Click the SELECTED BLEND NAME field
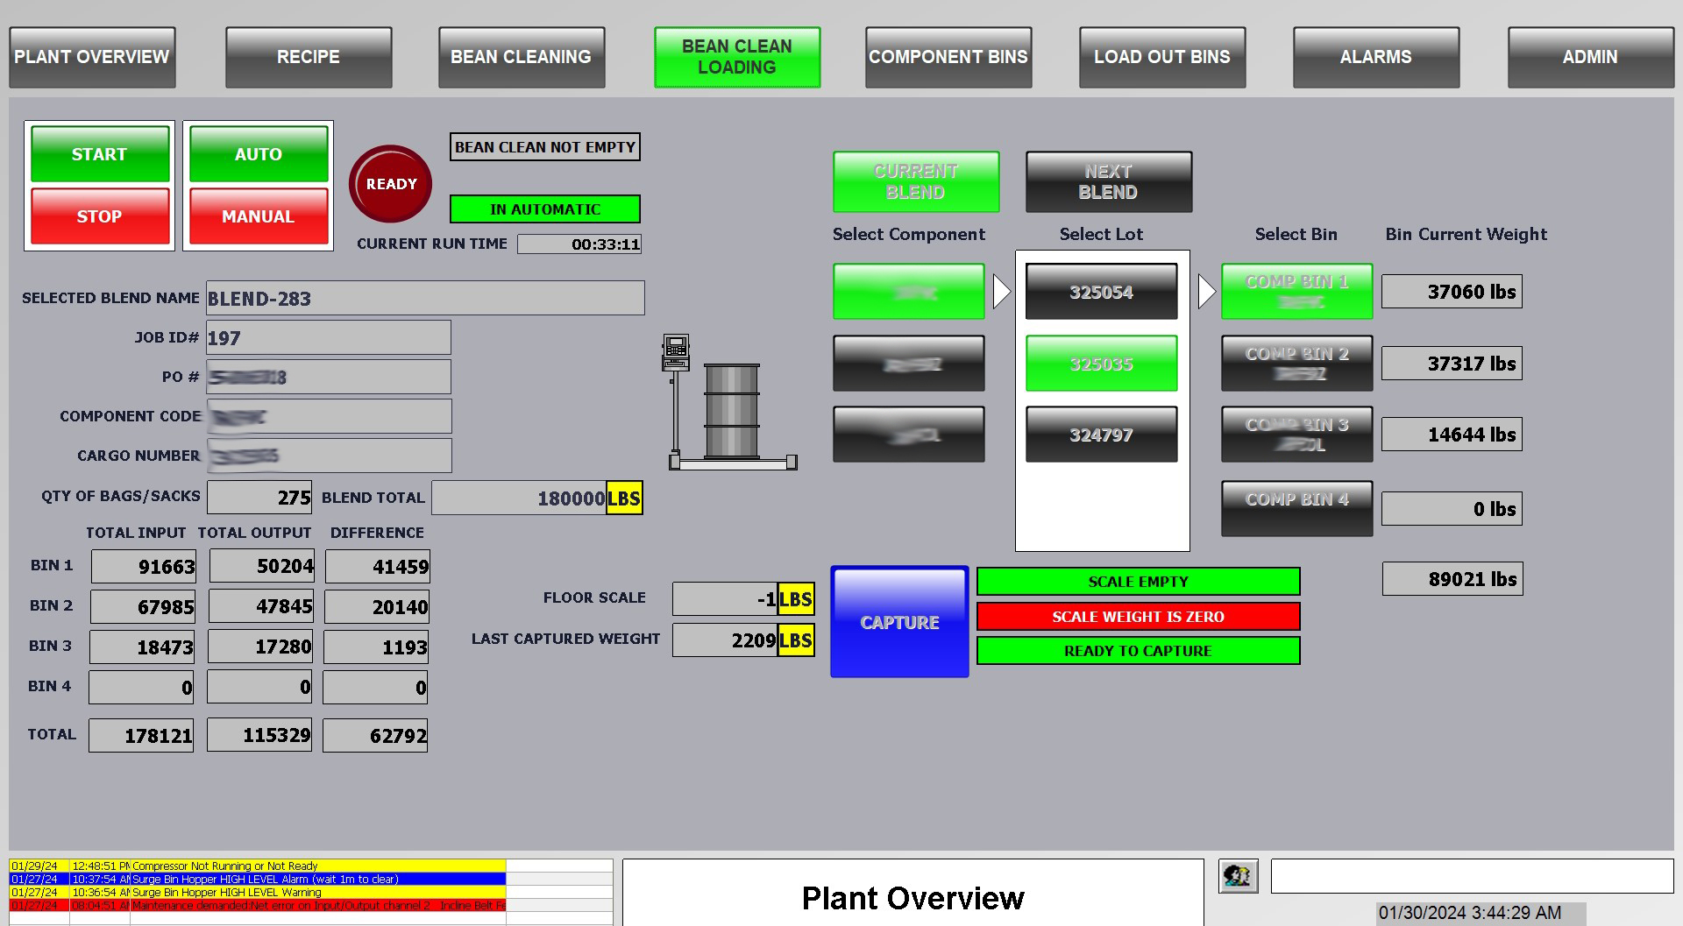 425,299
